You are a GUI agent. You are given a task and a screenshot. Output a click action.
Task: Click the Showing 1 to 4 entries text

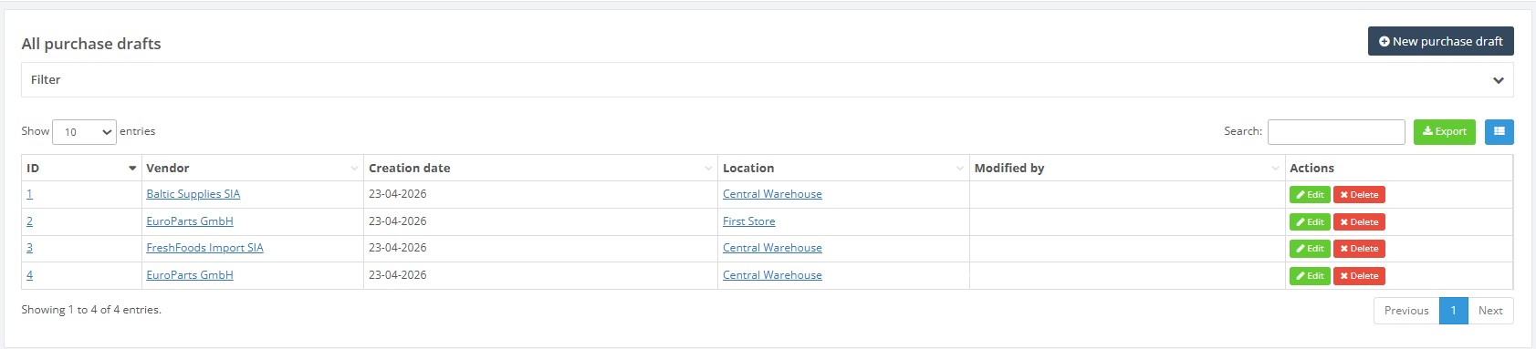click(91, 310)
